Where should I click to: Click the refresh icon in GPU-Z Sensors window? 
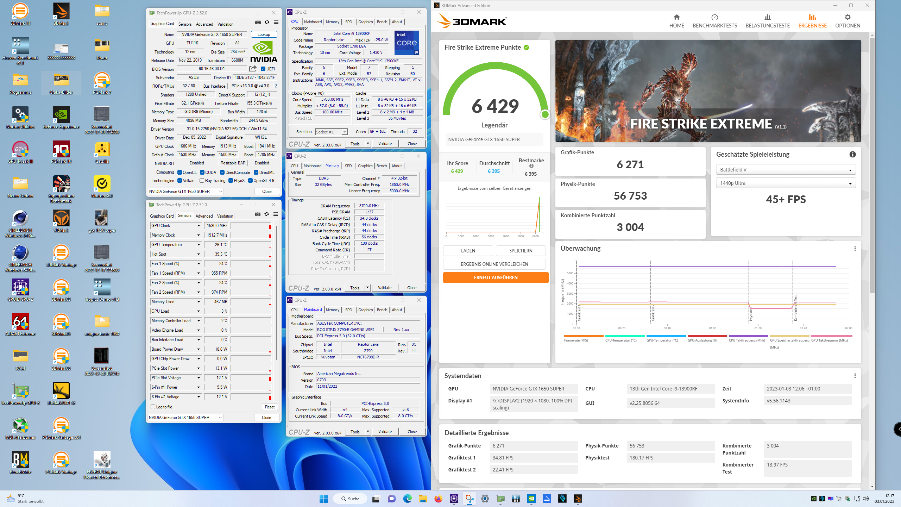[x=267, y=214]
